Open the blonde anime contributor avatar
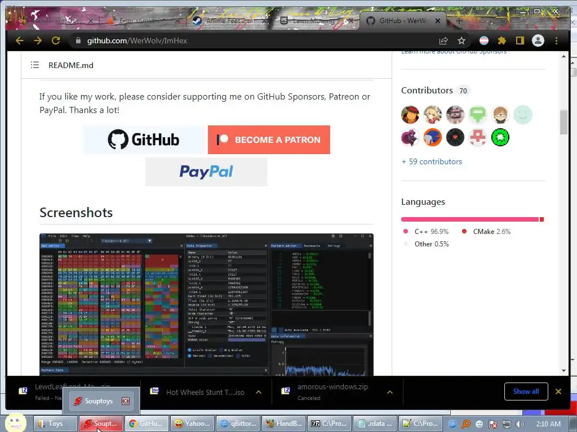 432,115
